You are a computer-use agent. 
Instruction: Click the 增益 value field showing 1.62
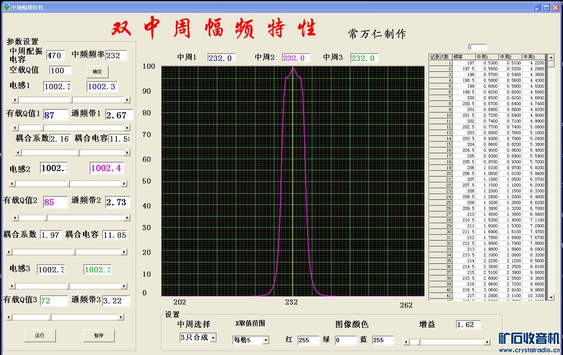pos(468,325)
